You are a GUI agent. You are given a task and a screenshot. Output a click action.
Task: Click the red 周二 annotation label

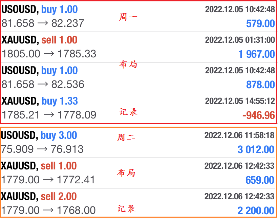pos(126,138)
